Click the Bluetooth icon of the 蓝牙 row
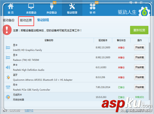The image size is (154, 114). coord(8,77)
